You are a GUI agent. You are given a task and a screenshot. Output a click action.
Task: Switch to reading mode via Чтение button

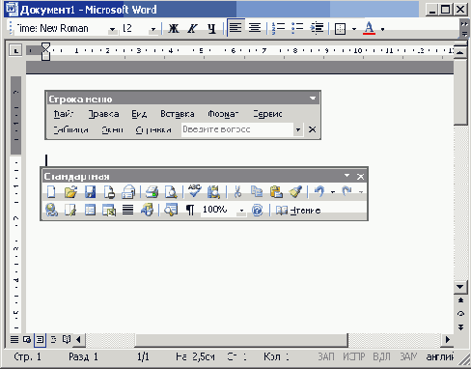tap(298, 211)
